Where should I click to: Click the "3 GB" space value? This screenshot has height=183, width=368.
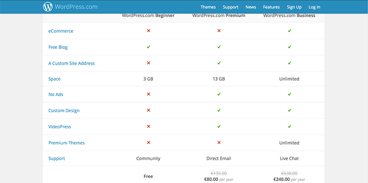pyautogui.click(x=148, y=79)
